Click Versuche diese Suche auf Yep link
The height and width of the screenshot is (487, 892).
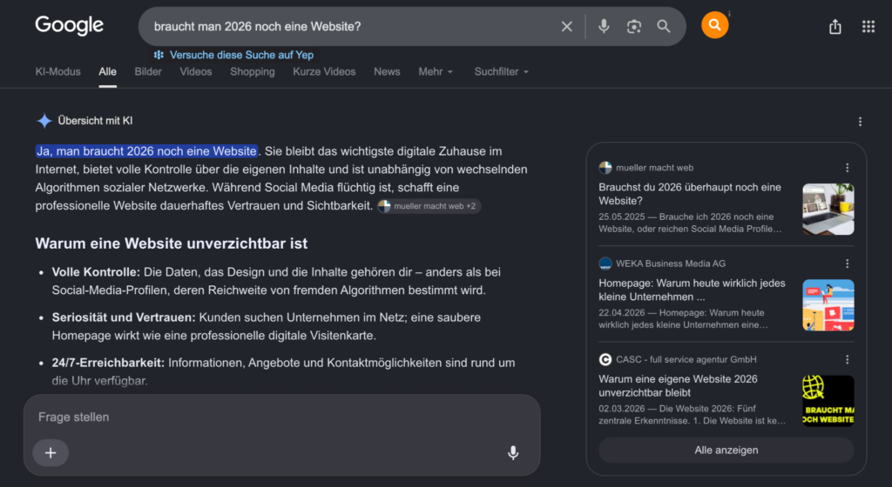[x=242, y=55]
